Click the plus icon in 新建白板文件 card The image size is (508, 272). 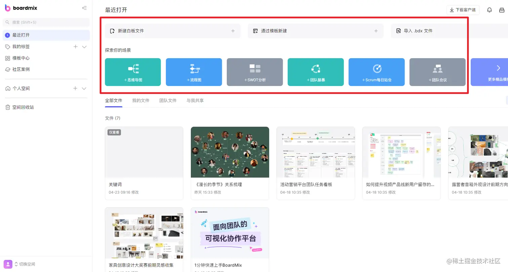tap(233, 31)
